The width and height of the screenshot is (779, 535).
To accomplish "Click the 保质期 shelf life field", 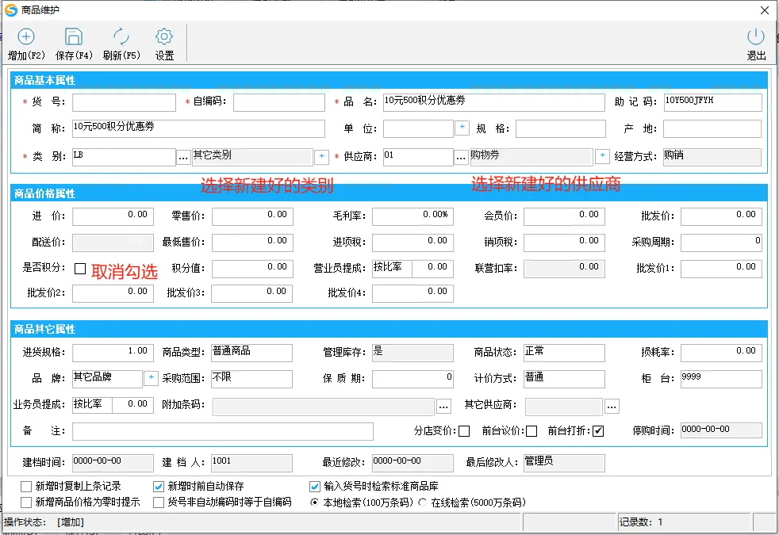I will tap(413, 379).
